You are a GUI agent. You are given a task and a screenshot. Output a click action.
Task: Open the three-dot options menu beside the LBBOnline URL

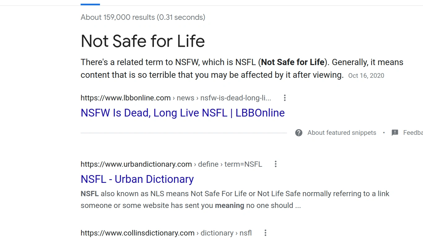285,98
